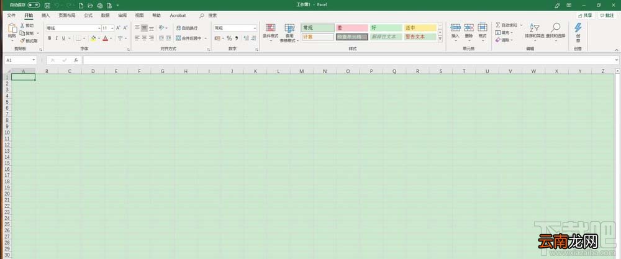Click the Open folder icon in quick access toolbar
The image size is (621, 259).
tap(90, 6)
